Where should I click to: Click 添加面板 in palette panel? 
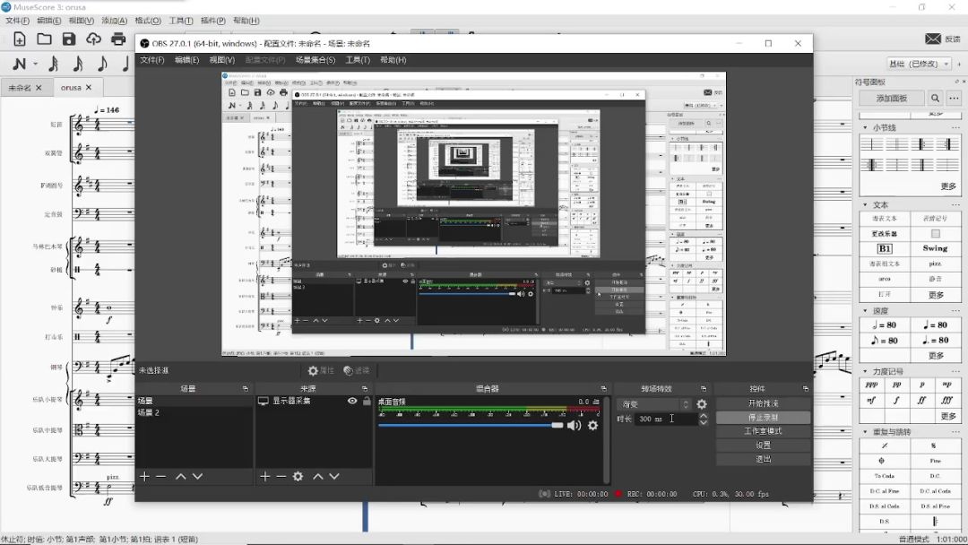click(892, 98)
